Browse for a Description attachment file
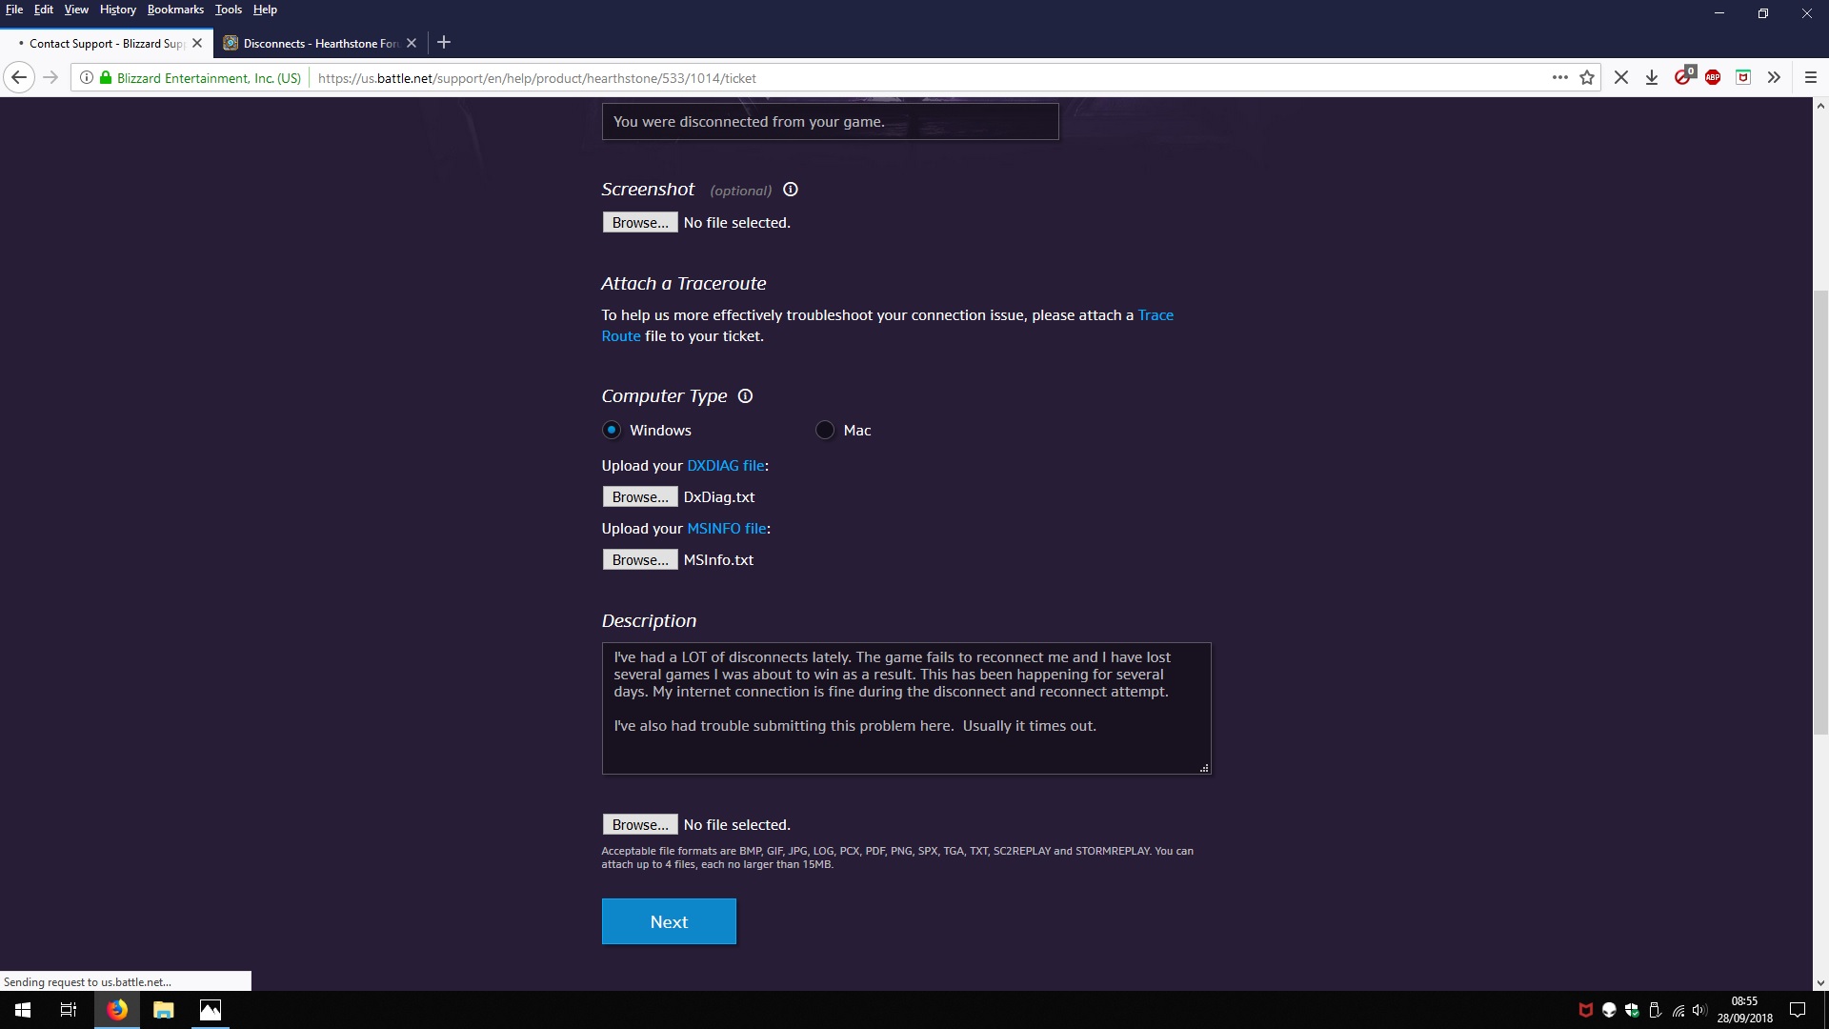1829x1029 pixels. [x=640, y=825]
